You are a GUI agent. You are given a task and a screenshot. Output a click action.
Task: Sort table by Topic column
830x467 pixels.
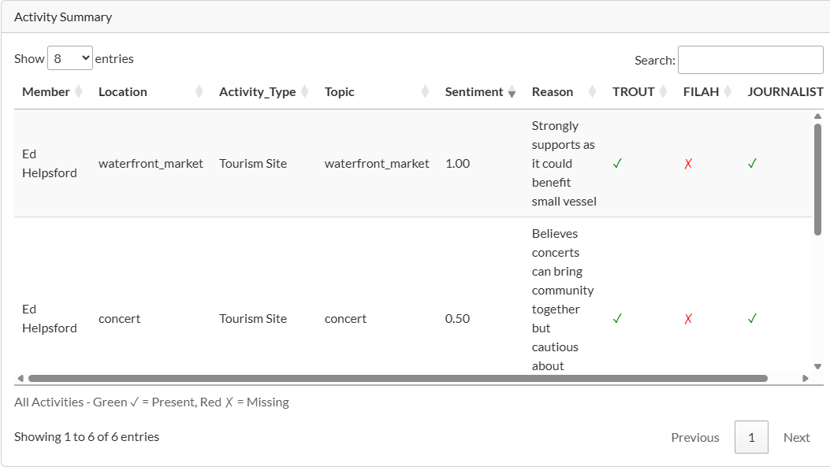340,92
